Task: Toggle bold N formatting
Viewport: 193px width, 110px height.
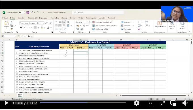Action: [21, 27]
